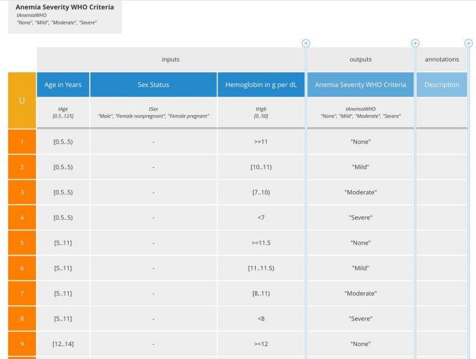Open the tSex type definition cell

coord(154,112)
